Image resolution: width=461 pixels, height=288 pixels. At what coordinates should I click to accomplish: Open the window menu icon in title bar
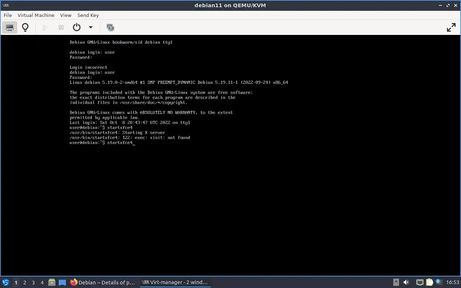(x=5, y=5)
